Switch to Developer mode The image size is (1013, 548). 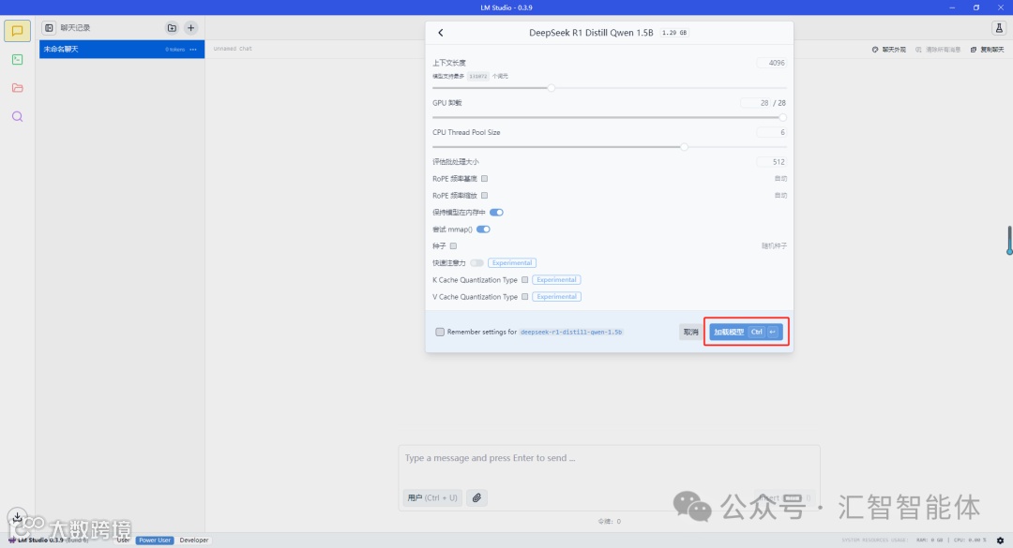[x=194, y=541]
